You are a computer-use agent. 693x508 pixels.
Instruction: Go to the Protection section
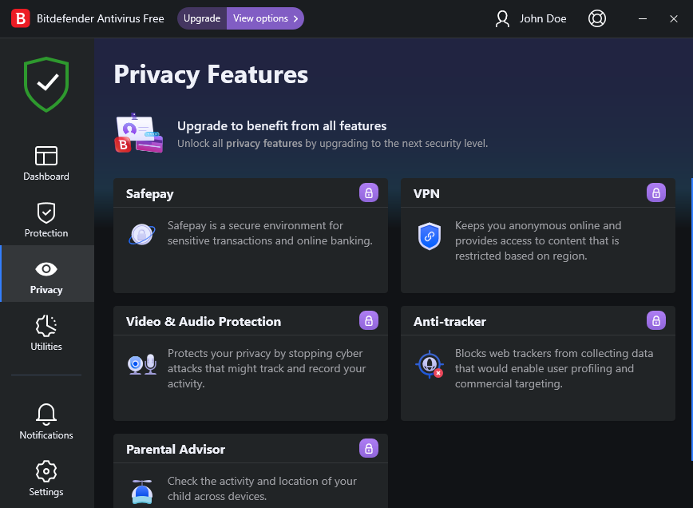46,220
